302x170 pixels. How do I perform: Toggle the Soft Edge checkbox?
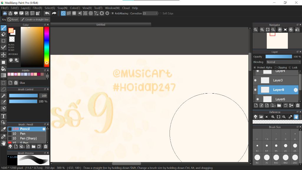[x=160, y=13]
